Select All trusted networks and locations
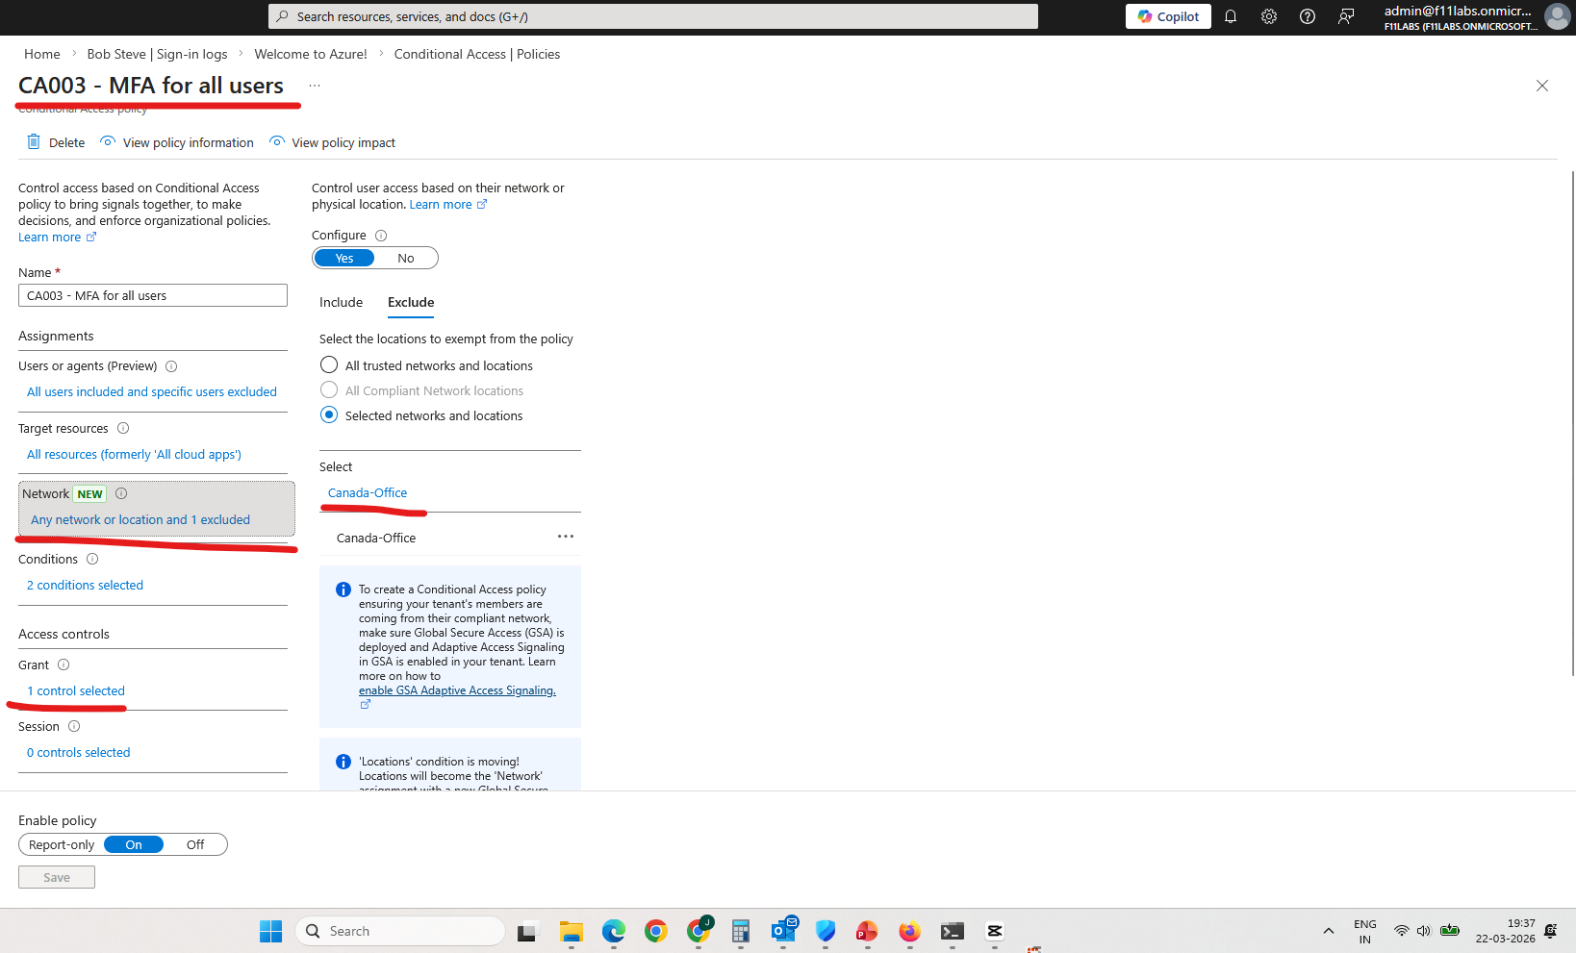The width and height of the screenshot is (1576, 953). (329, 365)
